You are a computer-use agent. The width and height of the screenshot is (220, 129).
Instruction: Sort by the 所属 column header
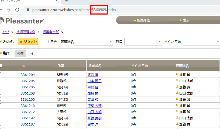[x=71, y=66]
